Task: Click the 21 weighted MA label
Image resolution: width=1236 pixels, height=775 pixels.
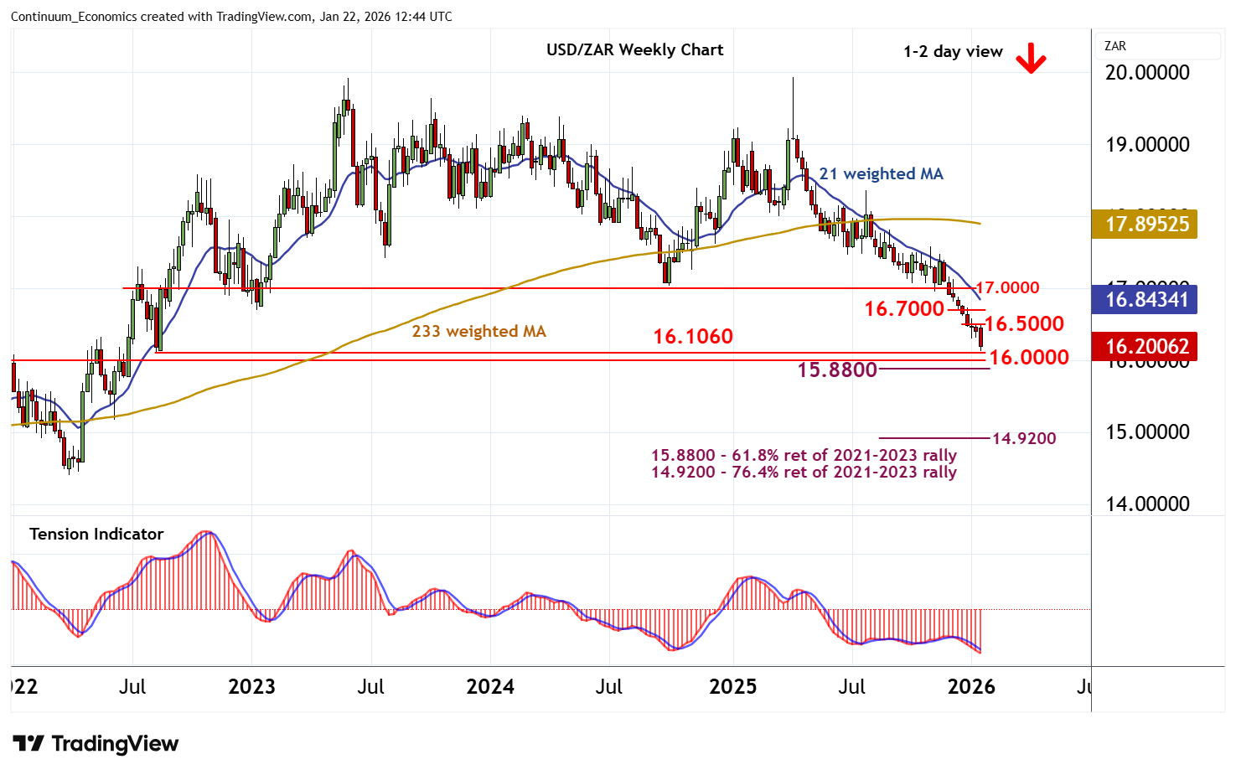Action: (x=881, y=173)
